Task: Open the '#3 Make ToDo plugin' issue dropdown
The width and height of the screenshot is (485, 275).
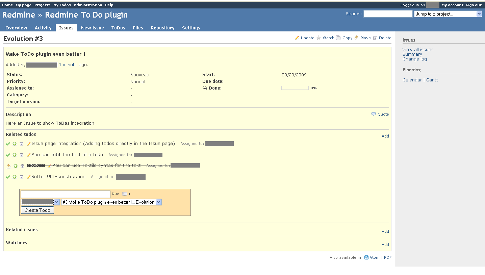Action: tap(111, 202)
